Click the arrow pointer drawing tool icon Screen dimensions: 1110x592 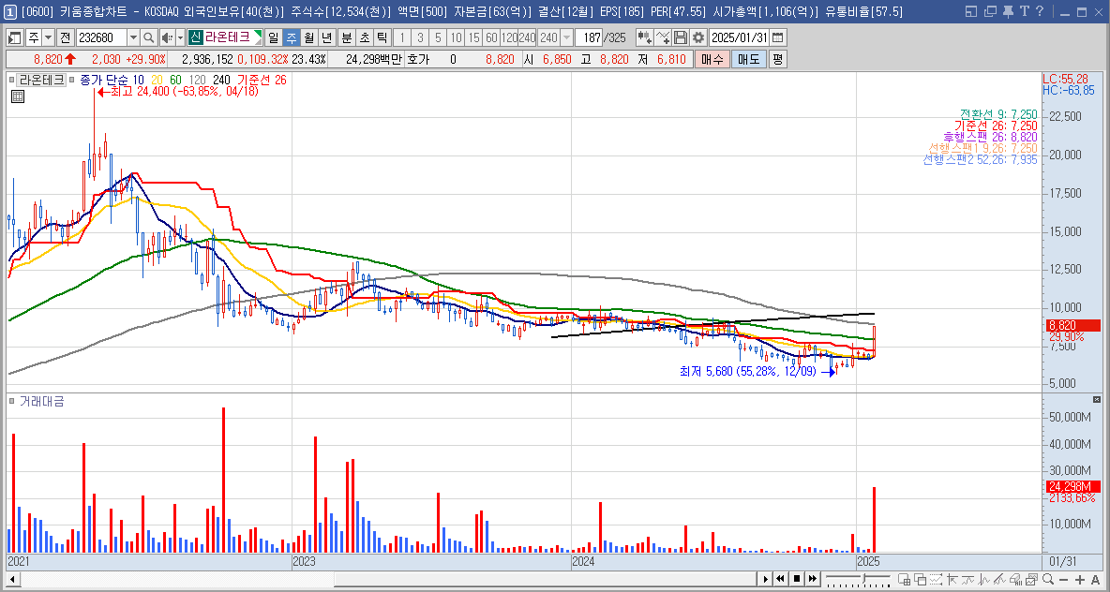coord(952,579)
